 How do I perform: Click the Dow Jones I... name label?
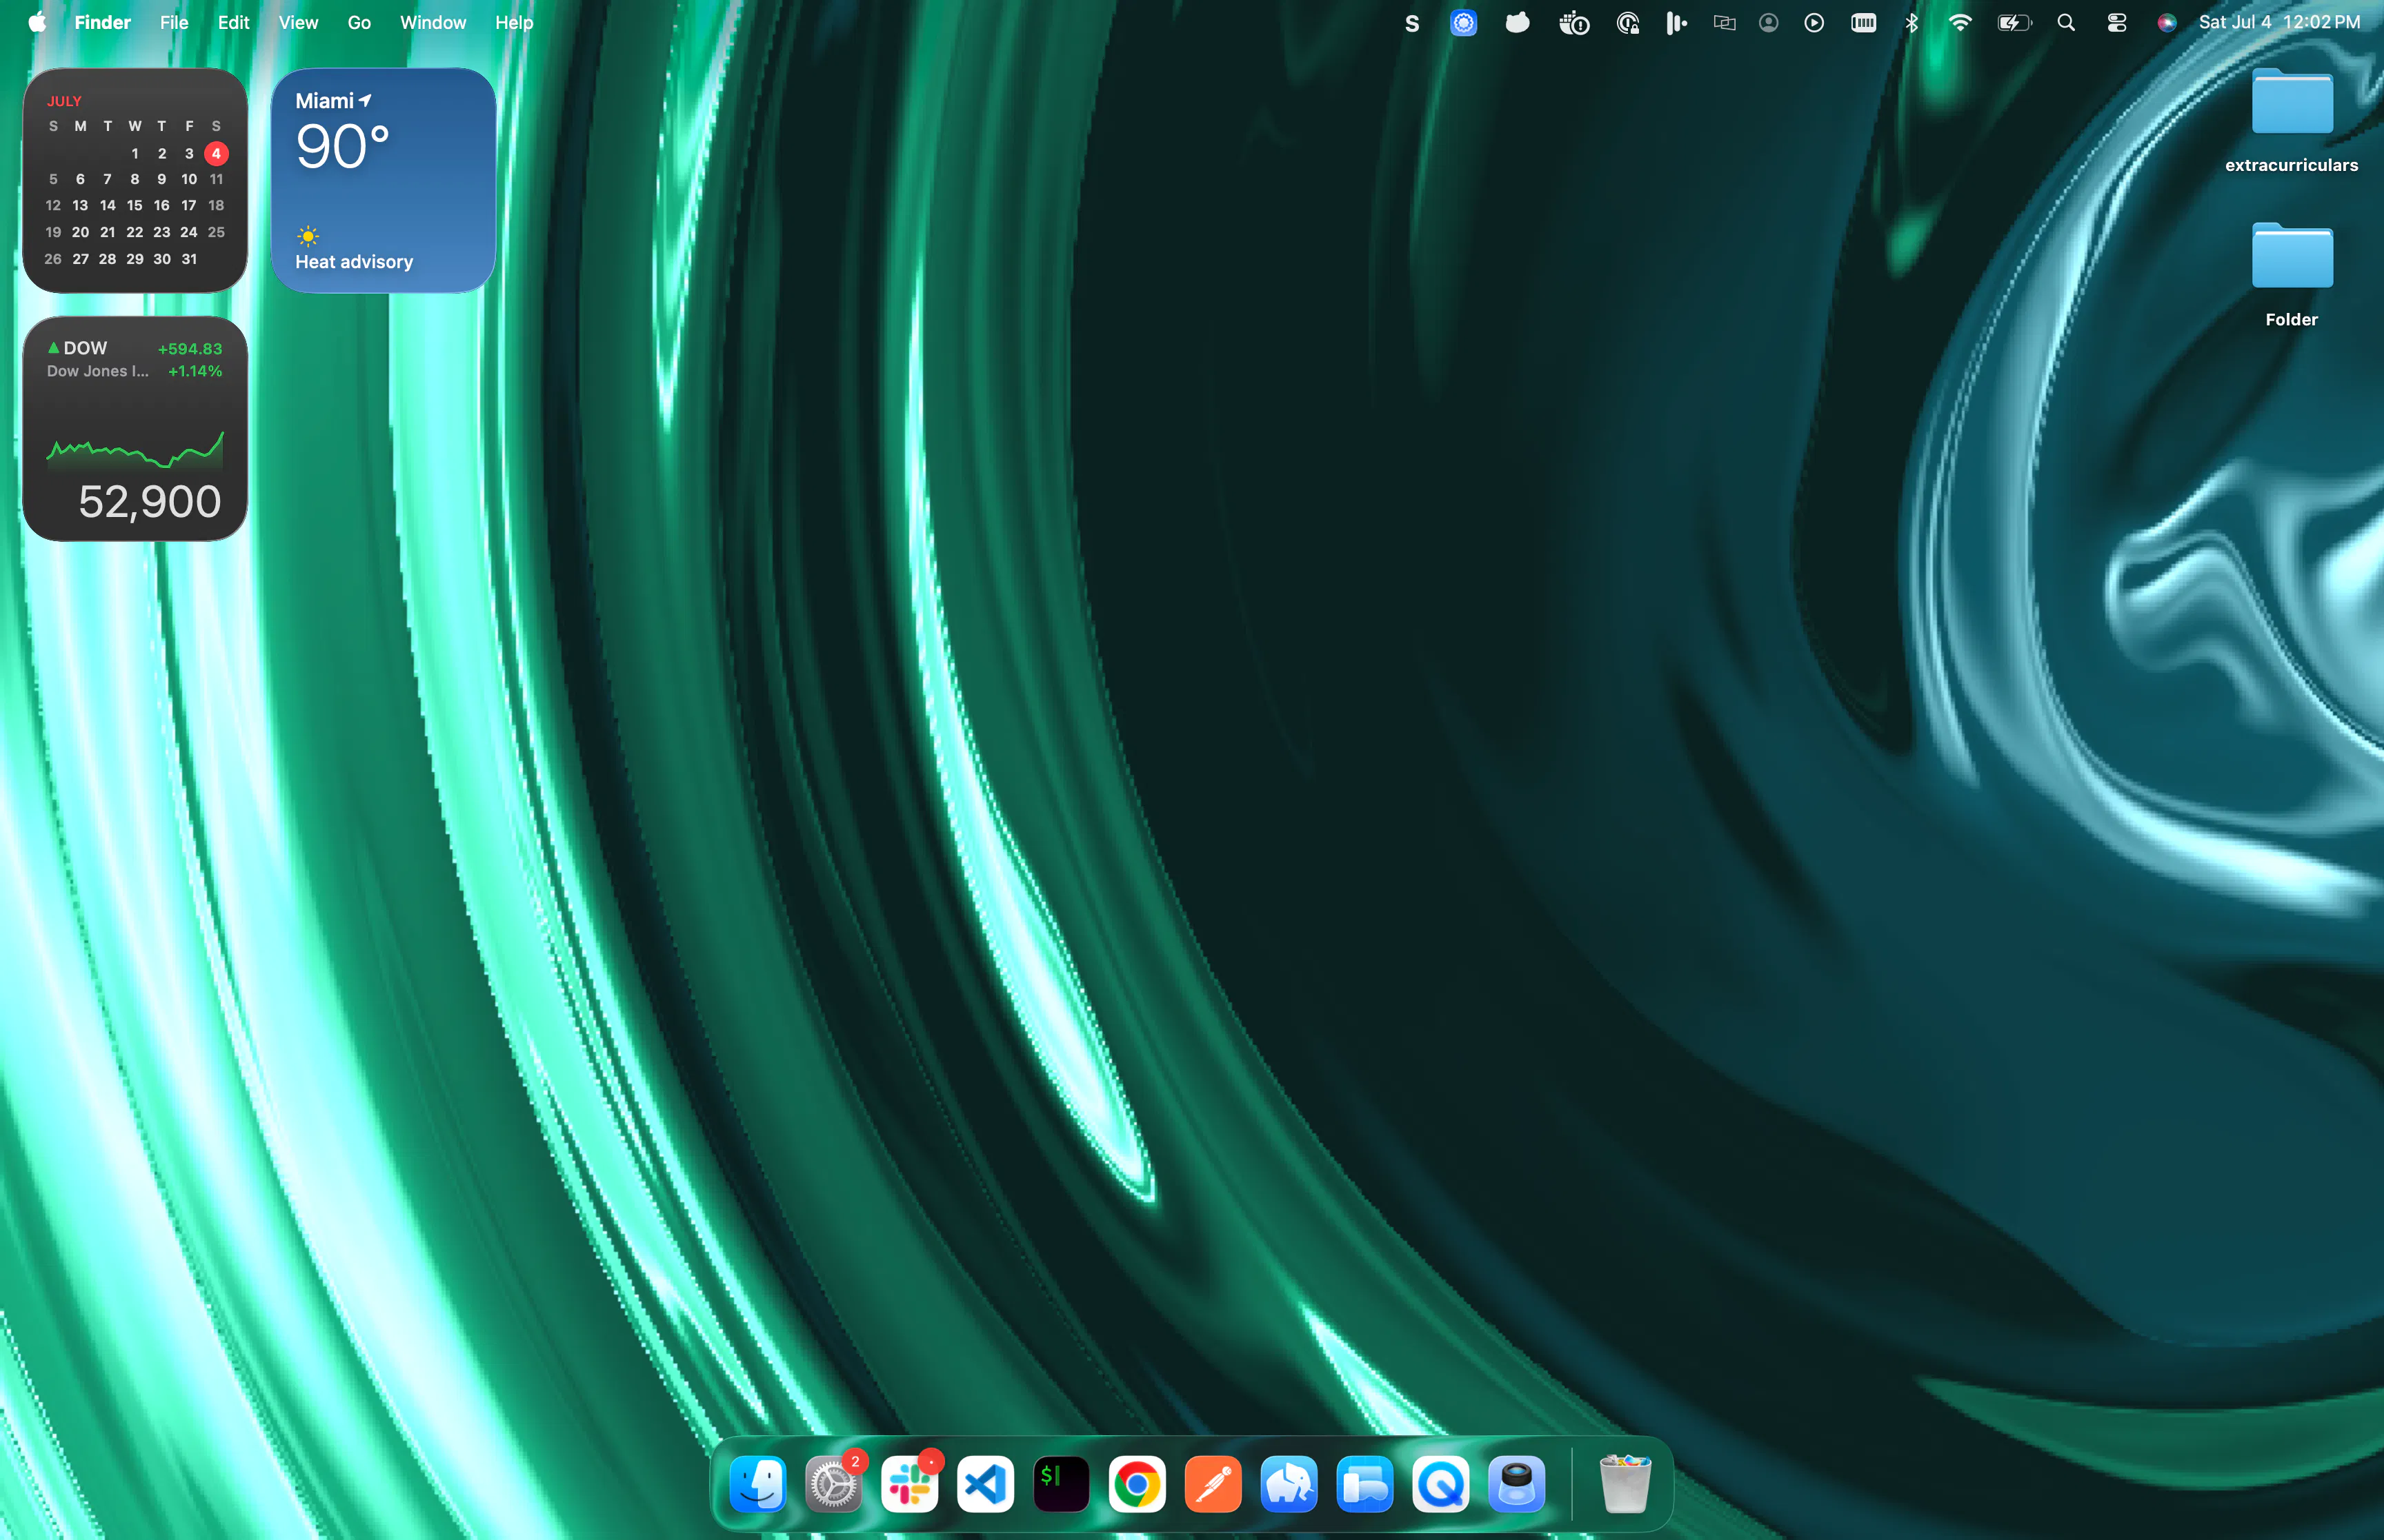(98, 371)
